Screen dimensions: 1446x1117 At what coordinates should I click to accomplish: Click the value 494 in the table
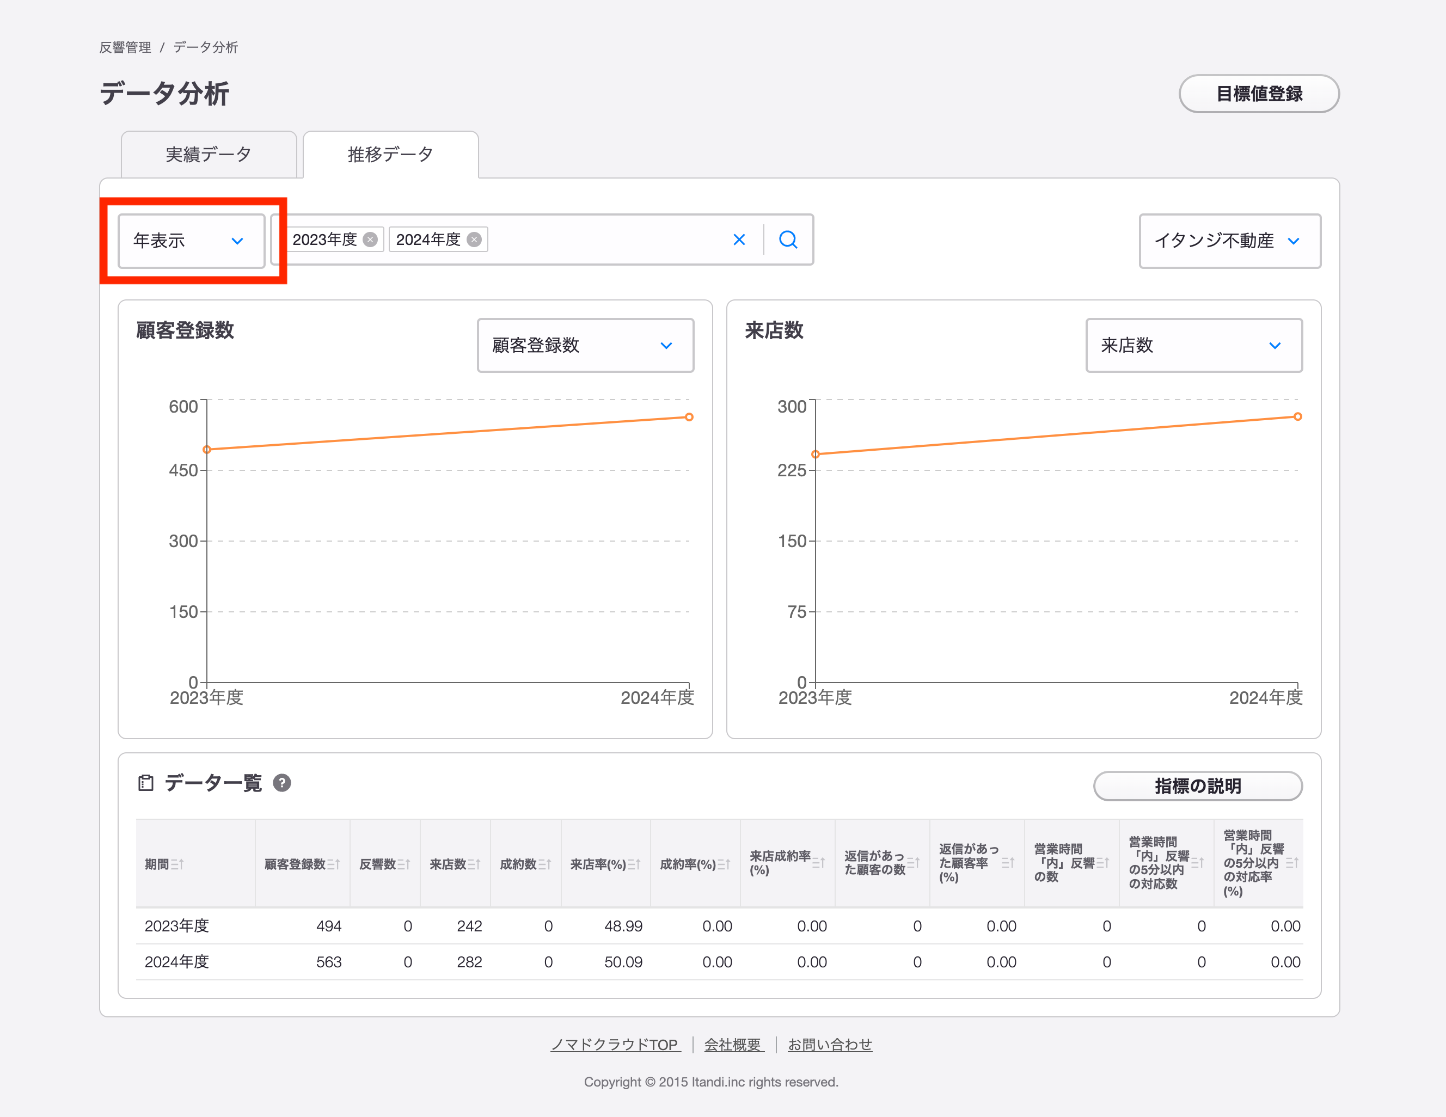coord(328,926)
